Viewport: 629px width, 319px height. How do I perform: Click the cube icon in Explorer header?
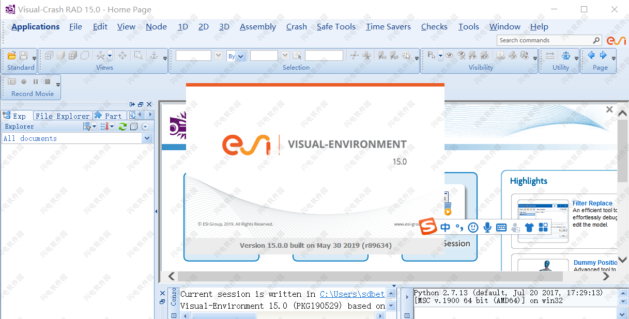(134, 126)
